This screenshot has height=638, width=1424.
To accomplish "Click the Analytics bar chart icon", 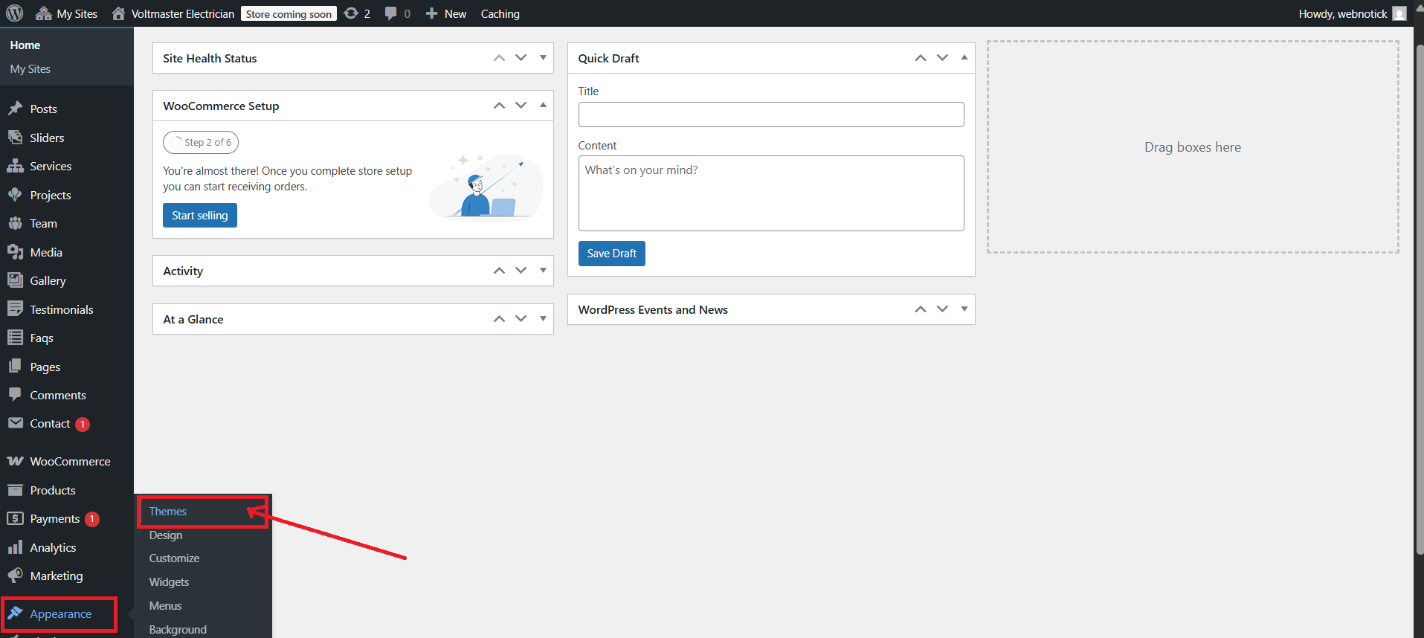I will 15,547.
